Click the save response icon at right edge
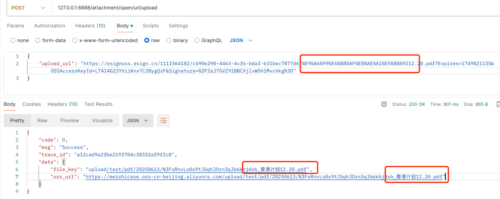The width and height of the screenshot is (500, 199). click(498, 104)
